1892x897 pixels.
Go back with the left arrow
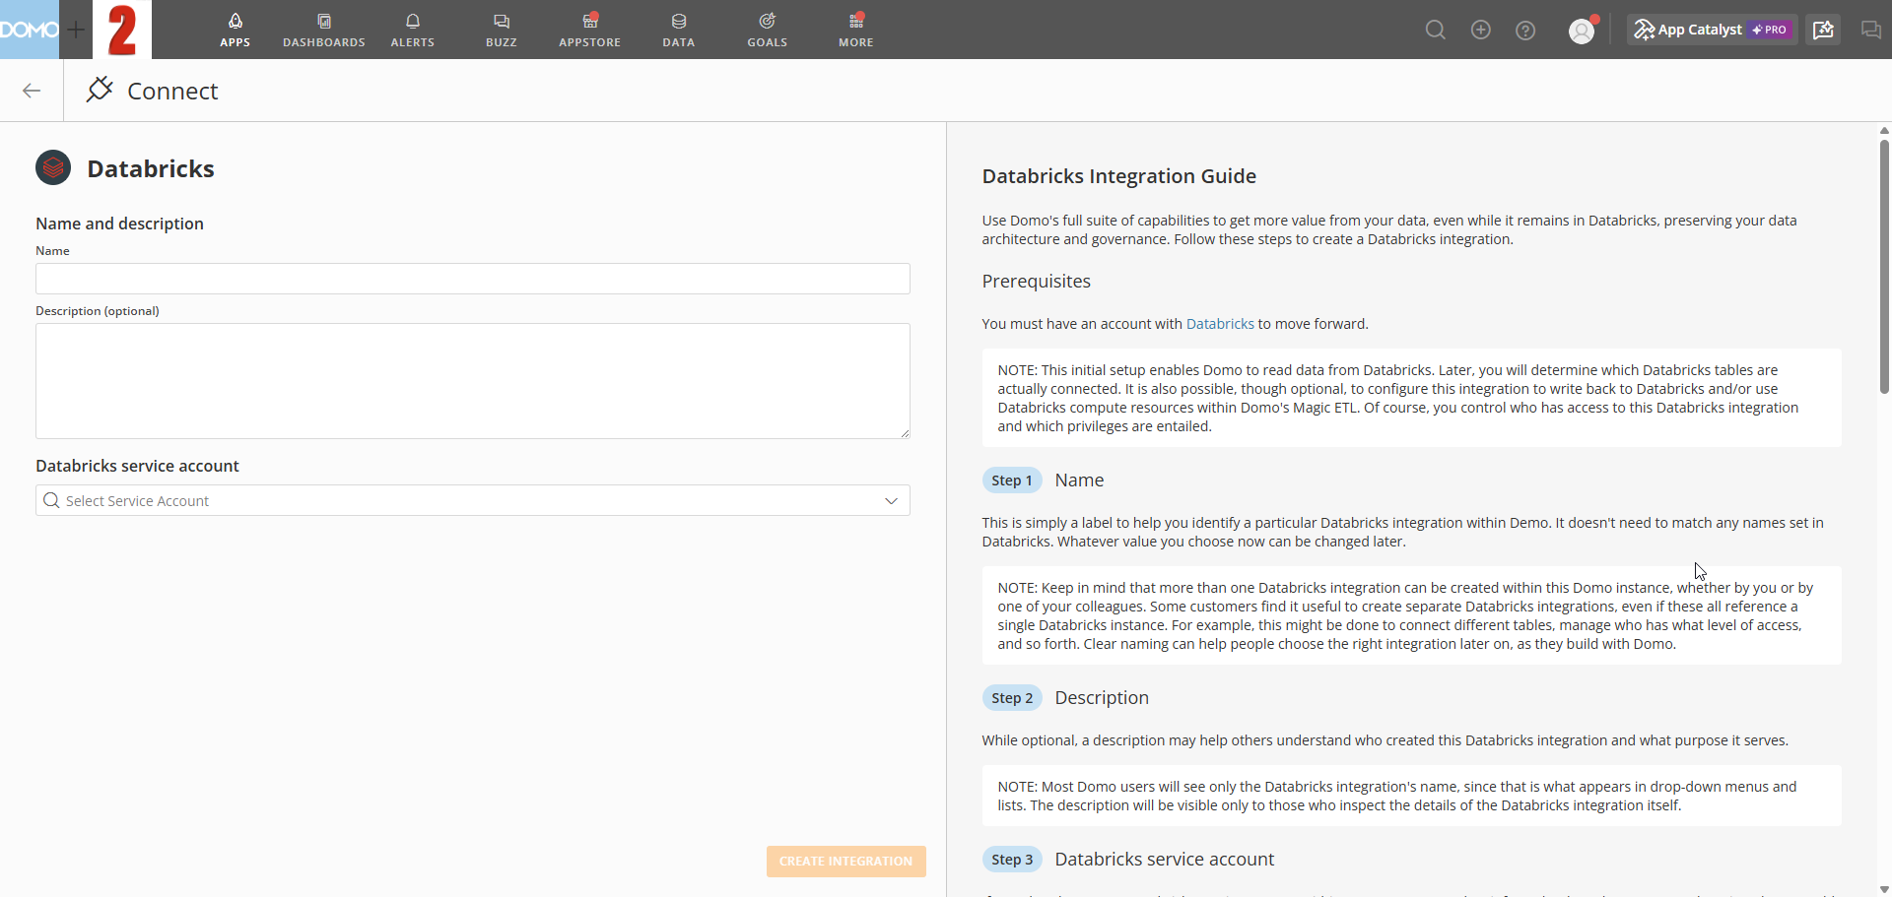pos(32,91)
